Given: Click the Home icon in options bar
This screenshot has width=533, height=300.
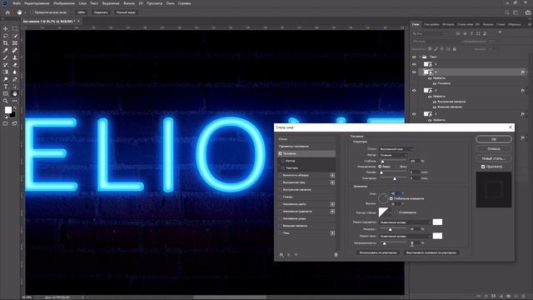Looking at the screenshot, I should pyautogui.click(x=7, y=12).
